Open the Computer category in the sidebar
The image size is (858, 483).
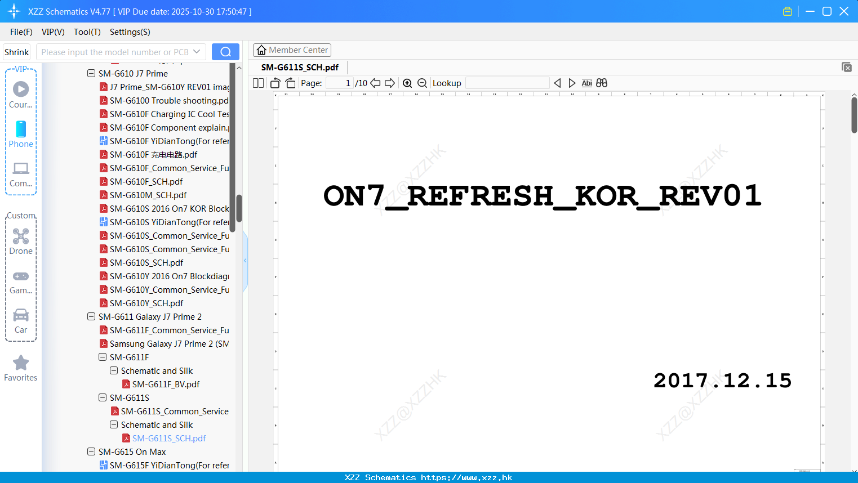click(21, 174)
